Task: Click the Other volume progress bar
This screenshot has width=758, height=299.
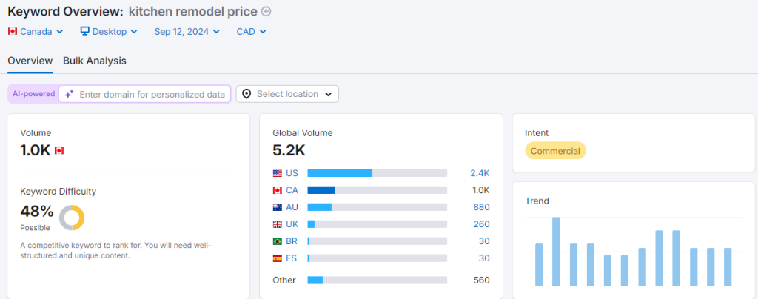Action: (x=377, y=280)
